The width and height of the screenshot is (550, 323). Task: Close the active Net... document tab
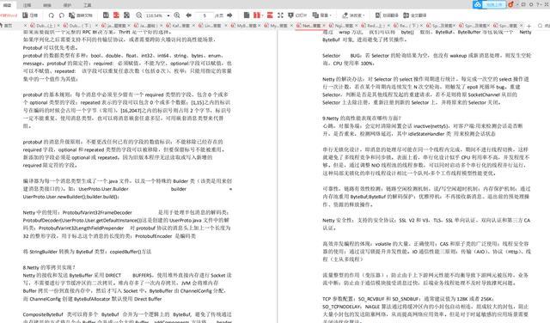coord(323,26)
